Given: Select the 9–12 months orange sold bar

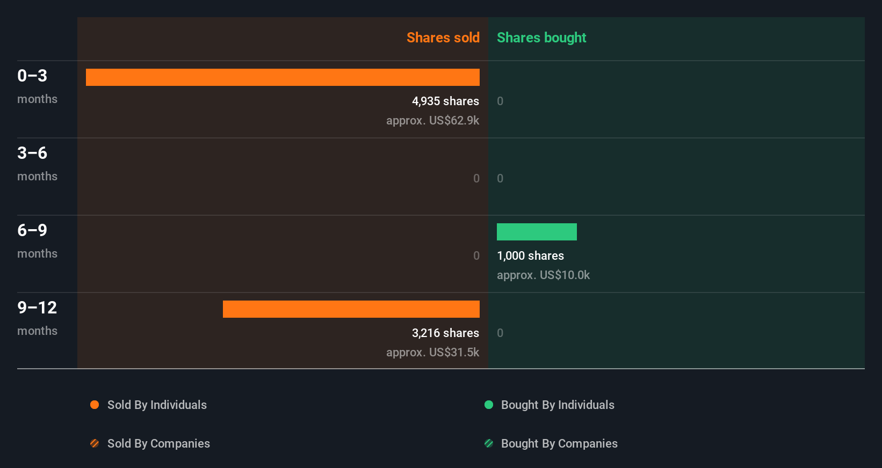Looking at the screenshot, I should (x=351, y=309).
